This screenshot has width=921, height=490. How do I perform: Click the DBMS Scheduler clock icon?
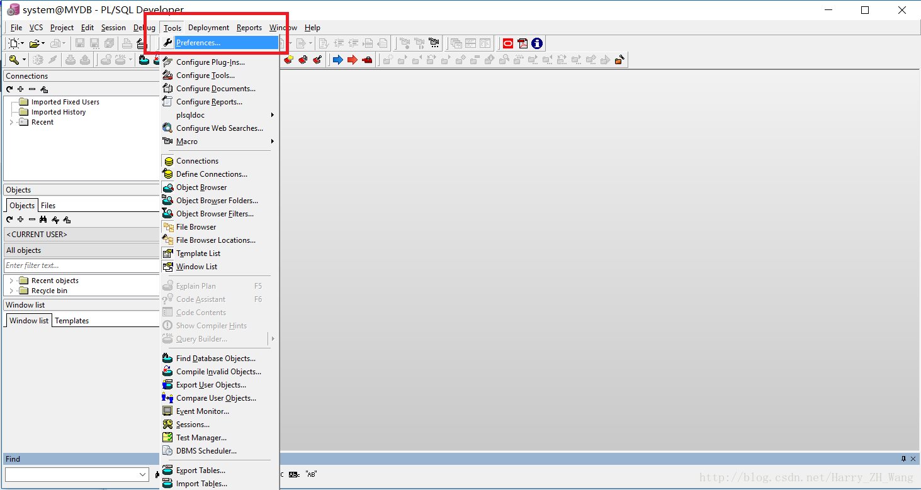167,451
